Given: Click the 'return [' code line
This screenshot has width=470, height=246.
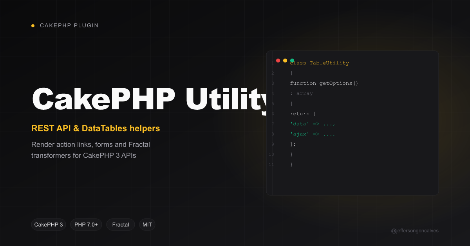Looking at the screenshot, I should point(303,114).
